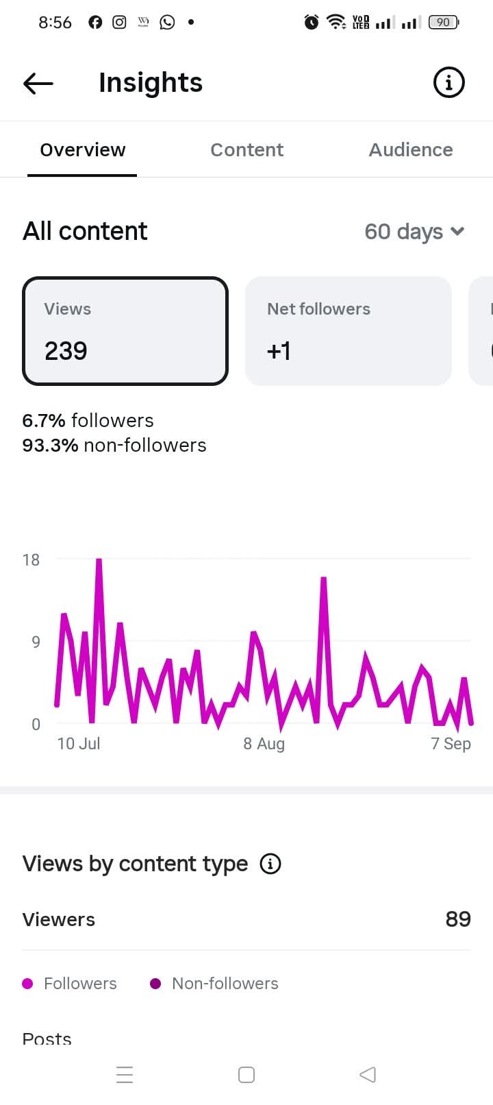This screenshot has width=493, height=1105.
Task: Tap the Non-followers purple legend dot
Action: (155, 984)
